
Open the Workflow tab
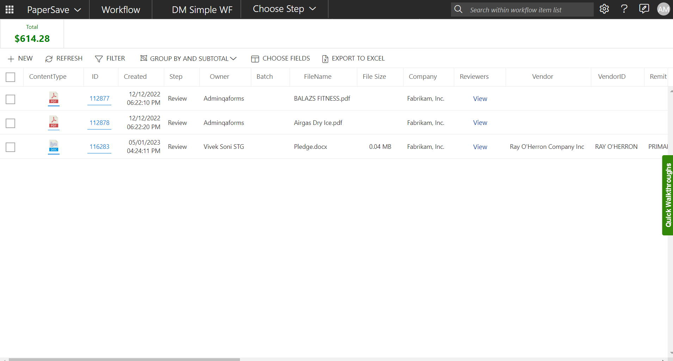pos(121,9)
